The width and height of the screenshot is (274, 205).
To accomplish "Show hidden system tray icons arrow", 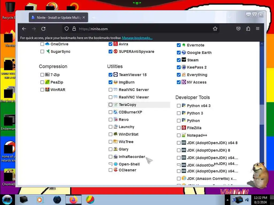I will pyautogui.click(x=227, y=200).
